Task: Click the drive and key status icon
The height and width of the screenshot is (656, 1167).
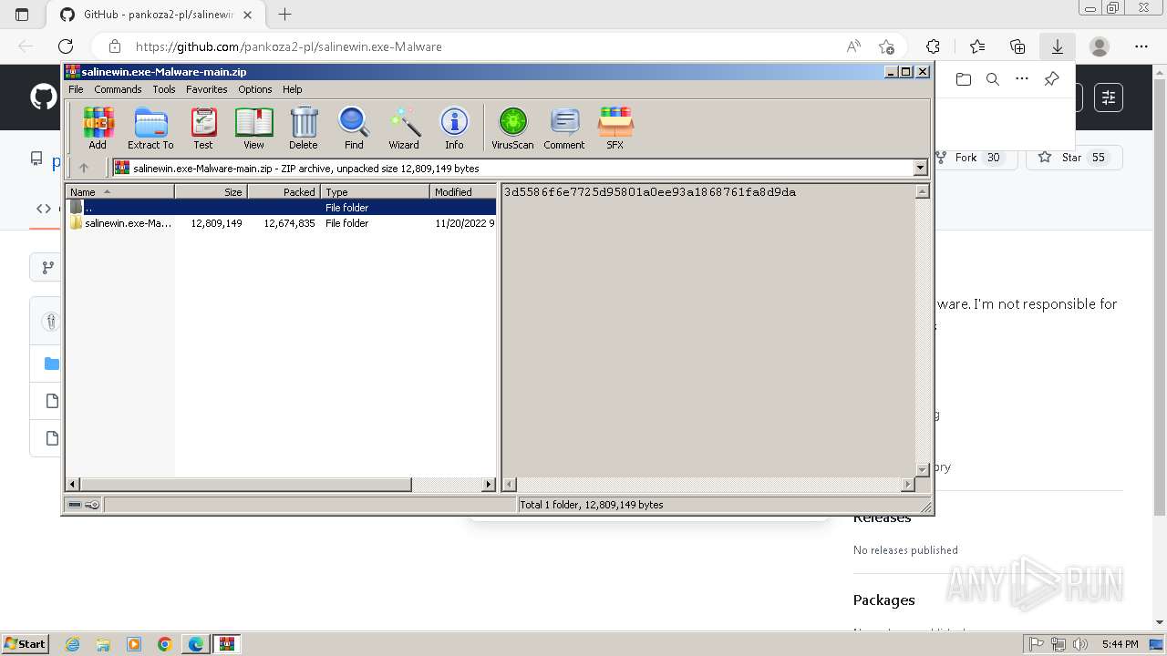Action: 84,505
